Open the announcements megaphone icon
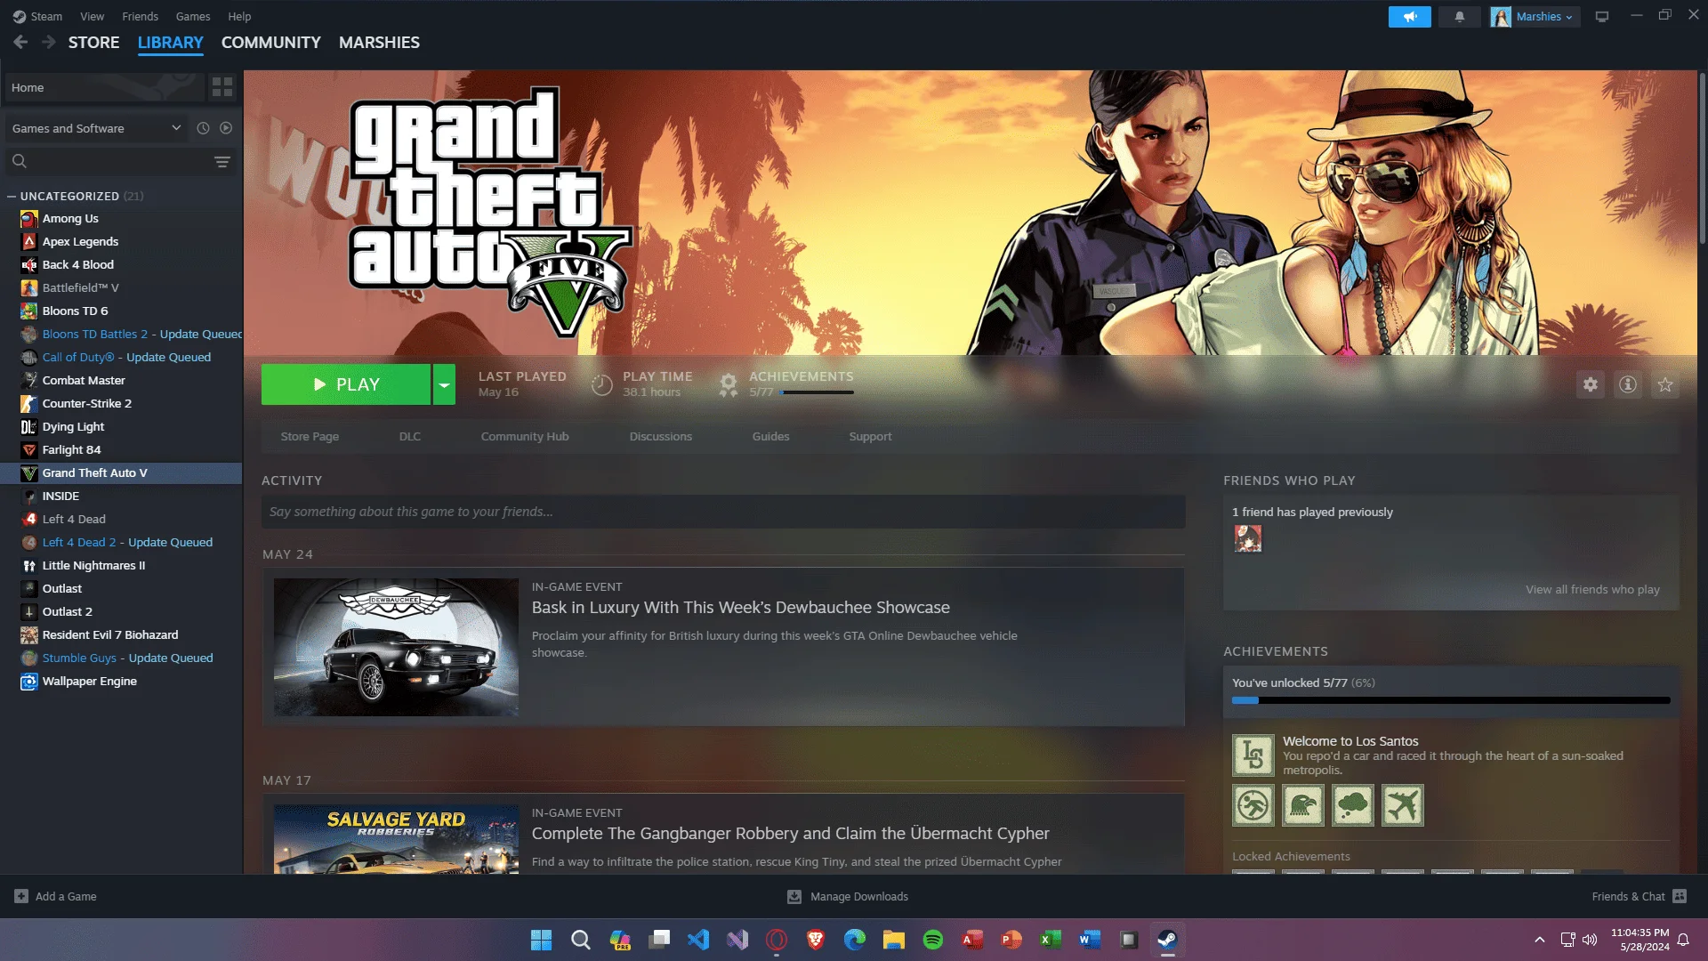Viewport: 1708px width, 961px height. pos(1409,17)
